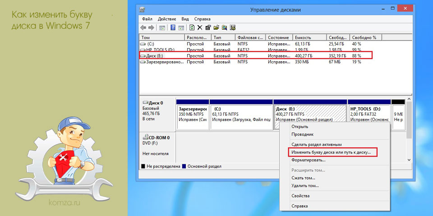Open the Действие menu
The width and height of the screenshot is (433, 216).
coord(167,19)
